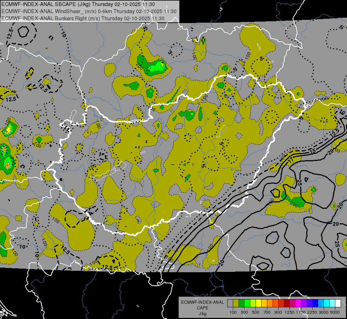Select the dark red legend swatch before 1250
The height and width of the screenshot is (319, 347).
point(287,303)
